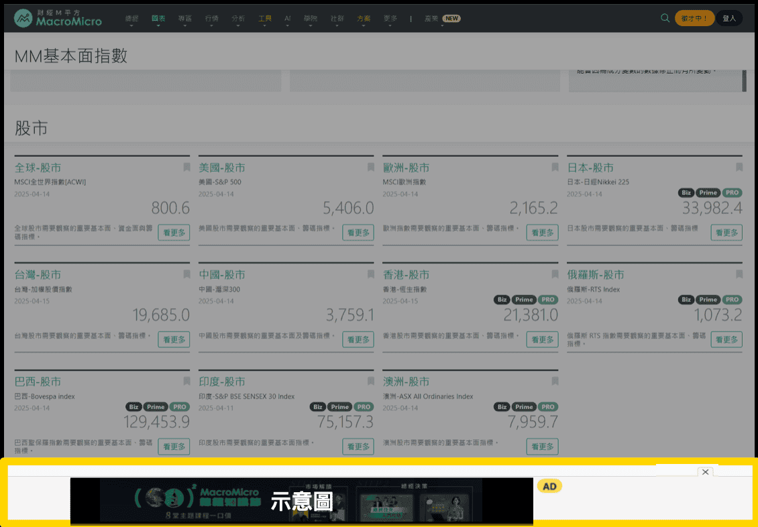The height and width of the screenshot is (527, 758).
Task: Expand the 專區 navigation menu
Action: pos(184,18)
